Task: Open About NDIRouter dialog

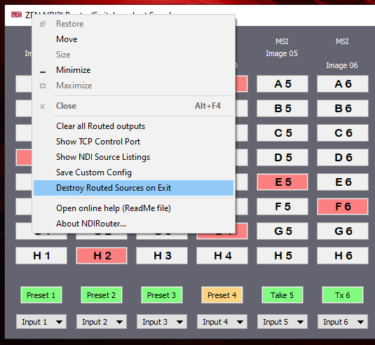Action: [x=133, y=224]
